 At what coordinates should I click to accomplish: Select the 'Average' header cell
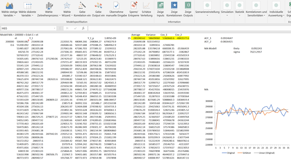pyautogui.click(x=136, y=35)
